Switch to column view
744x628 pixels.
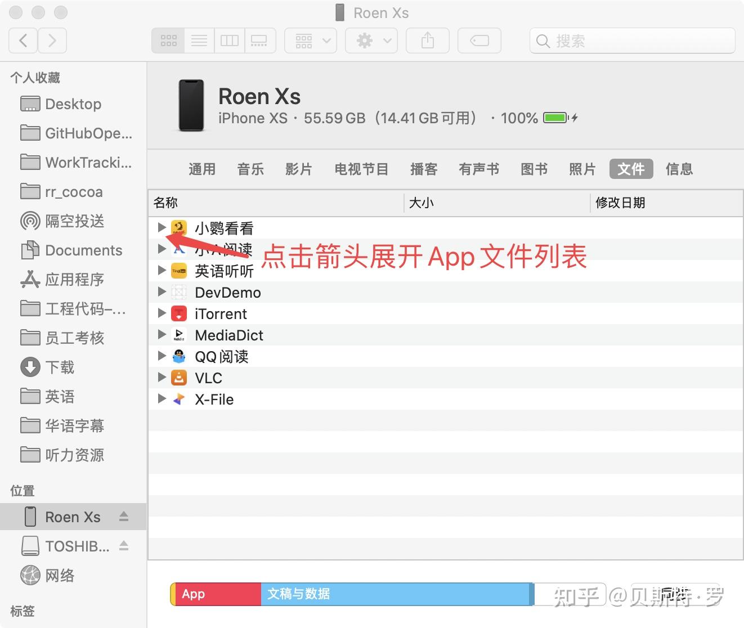pos(229,41)
